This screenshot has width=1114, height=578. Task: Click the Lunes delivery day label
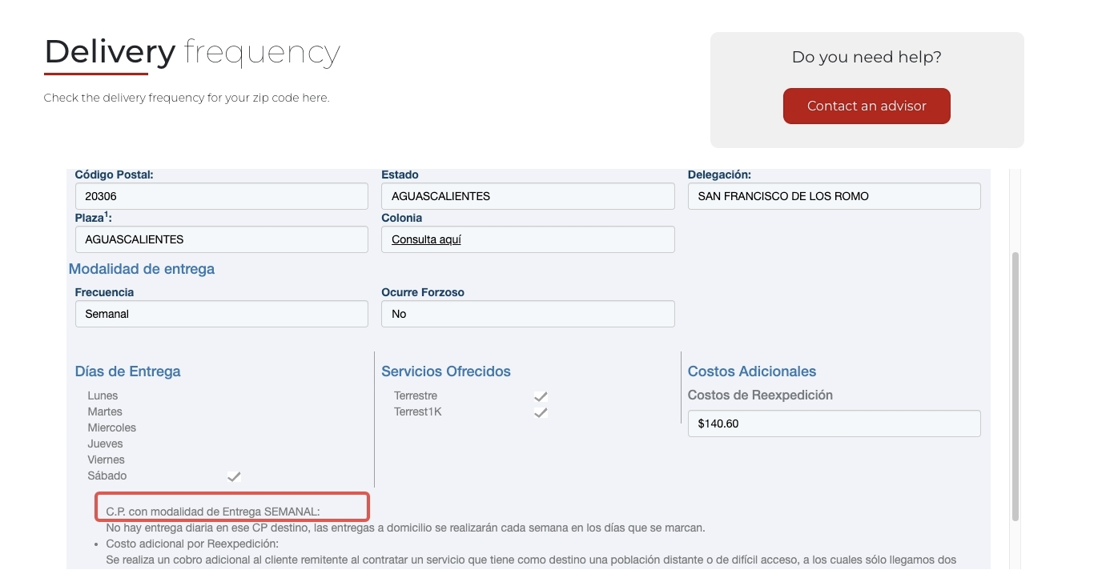tap(103, 395)
